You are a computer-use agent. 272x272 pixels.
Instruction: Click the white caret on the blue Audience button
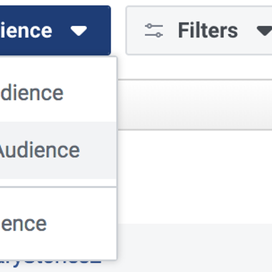tap(79, 31)
